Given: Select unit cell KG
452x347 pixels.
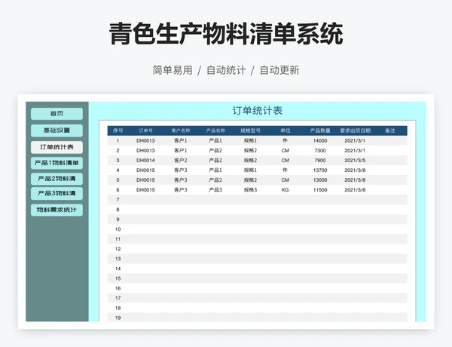Looking at the screenshot, I should click(286, 190).
